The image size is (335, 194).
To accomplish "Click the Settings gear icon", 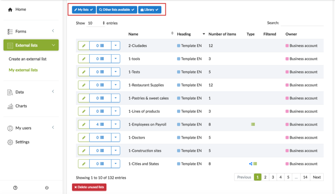I will coord(10,142).
